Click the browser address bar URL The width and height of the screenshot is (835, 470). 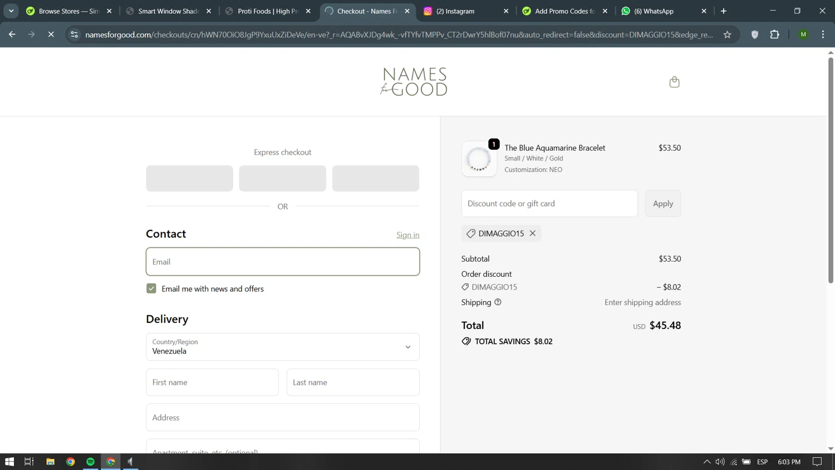[x=399, y=35]
